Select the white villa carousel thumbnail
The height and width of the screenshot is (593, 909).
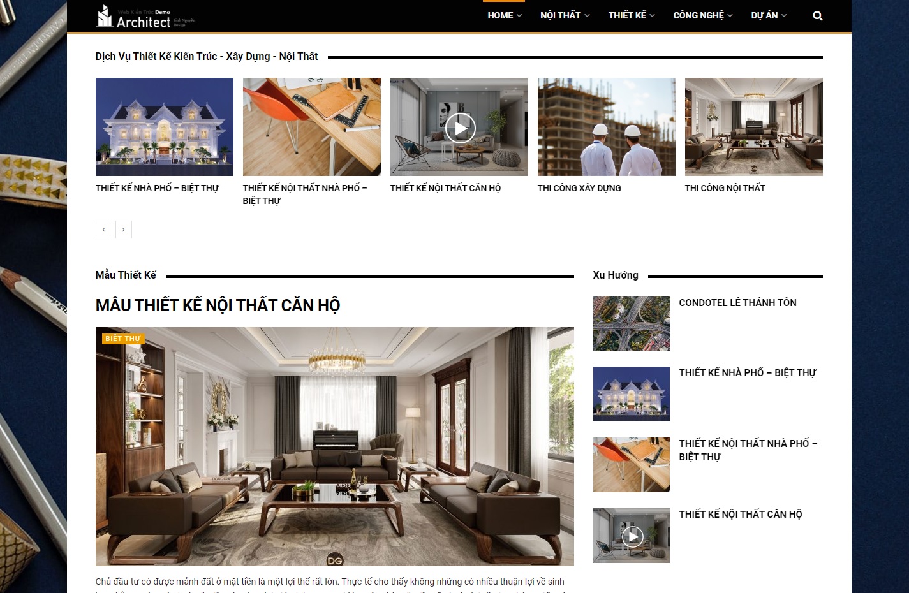click(165, 127)
